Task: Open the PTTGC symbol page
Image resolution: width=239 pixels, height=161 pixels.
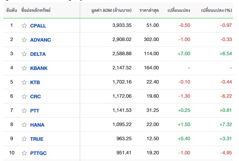Action: point(38,153)
